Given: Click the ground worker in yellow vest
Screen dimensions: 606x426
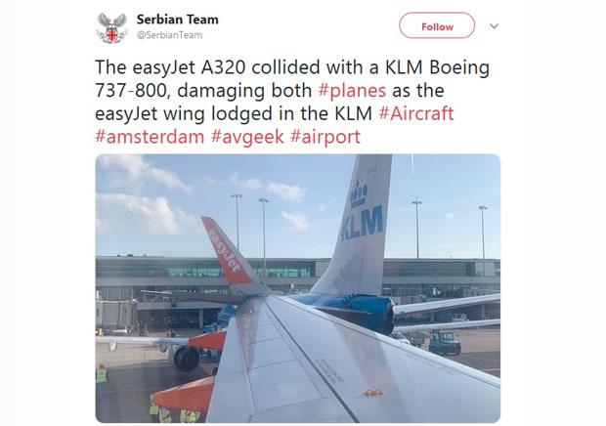Looking at the screenshot, I should (x=102, y=380).
